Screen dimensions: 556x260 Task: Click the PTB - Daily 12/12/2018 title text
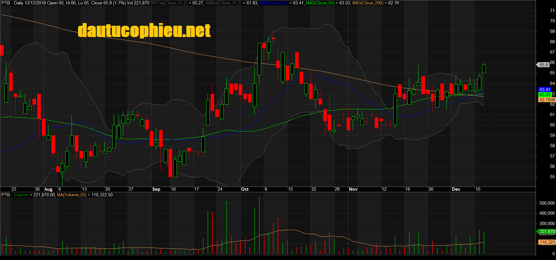(23, 3)
